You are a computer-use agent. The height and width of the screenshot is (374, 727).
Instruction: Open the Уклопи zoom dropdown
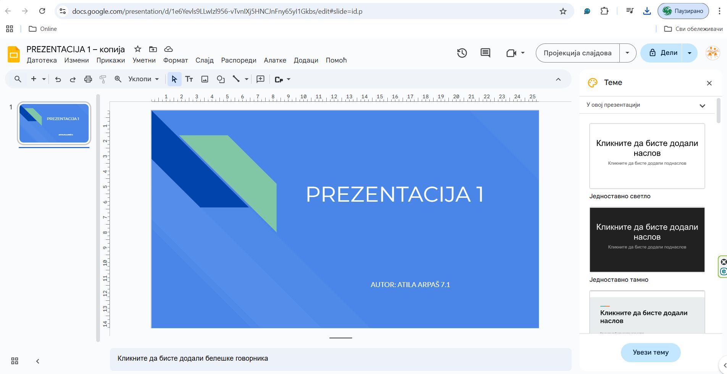click(143, 79)
